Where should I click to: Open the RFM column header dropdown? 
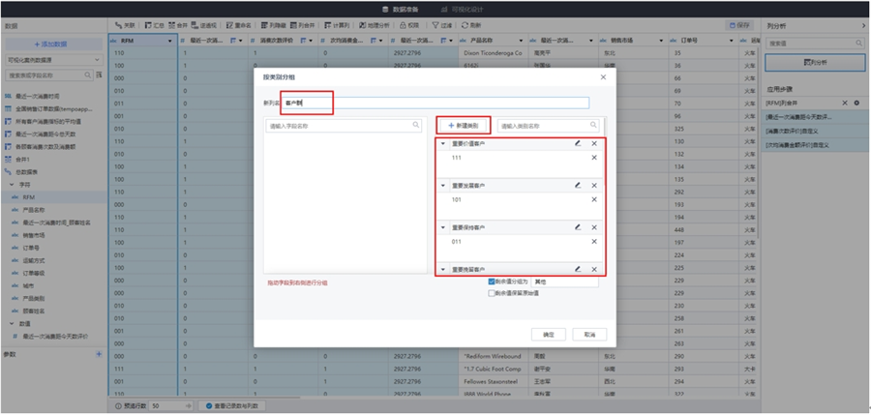coord(170,41)
